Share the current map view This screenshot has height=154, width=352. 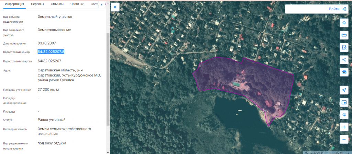[344, 60]
